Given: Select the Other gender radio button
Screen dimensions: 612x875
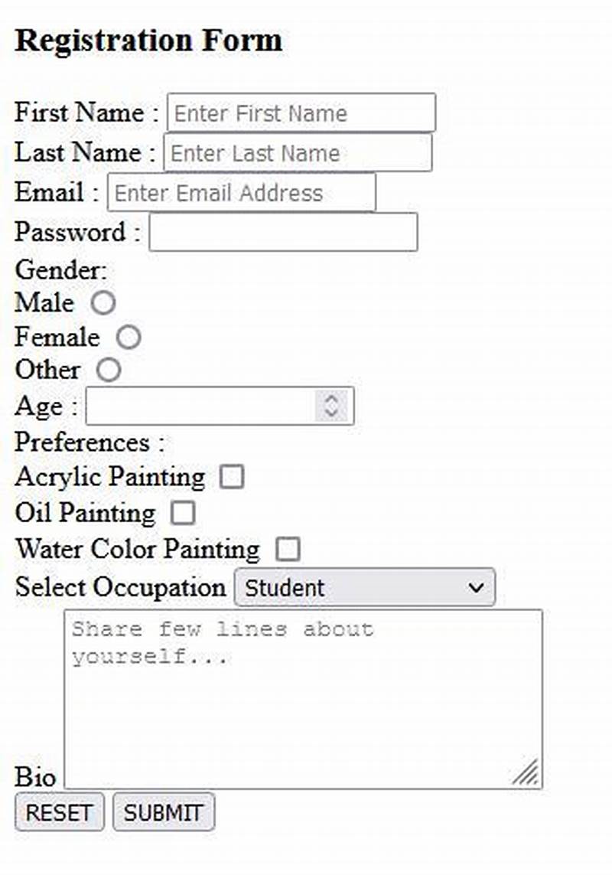Looking at the screenshot, I should click(x=109, y=371).
